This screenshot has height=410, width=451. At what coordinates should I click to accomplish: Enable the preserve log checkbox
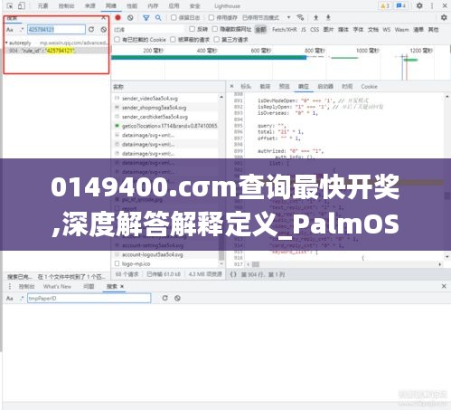pyautogui.click(x=174, y=18)
